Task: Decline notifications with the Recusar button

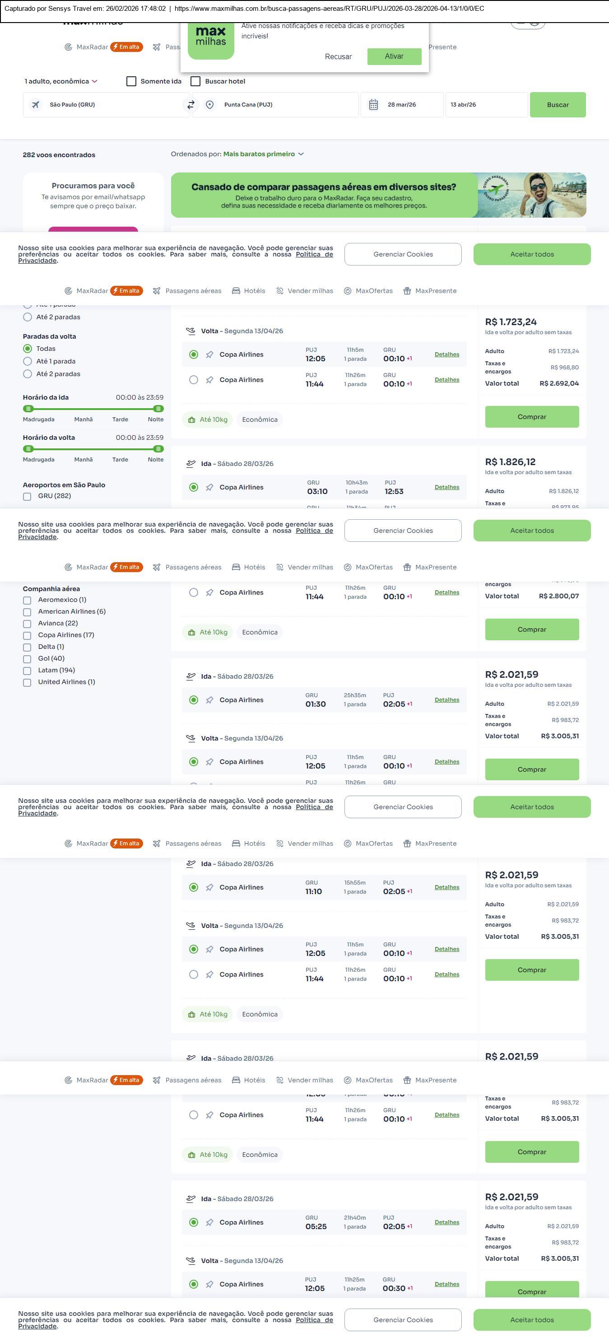Action: (338, 57)
